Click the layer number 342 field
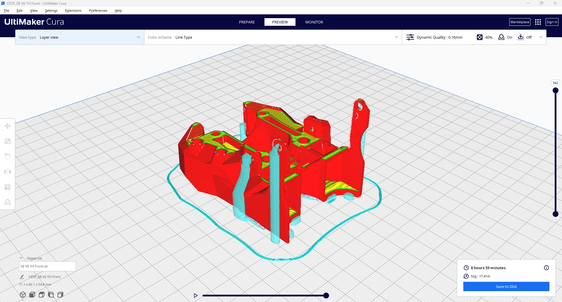Viewport: 562px width, 302px height. pyautogui.click(x=556, y=83)
